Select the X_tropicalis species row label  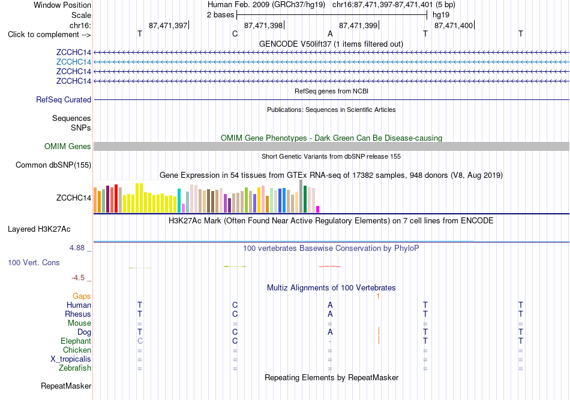(x=71, y=359)
